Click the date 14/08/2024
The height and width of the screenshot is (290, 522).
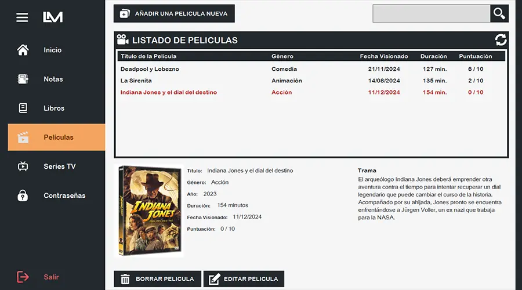[384, 81]
